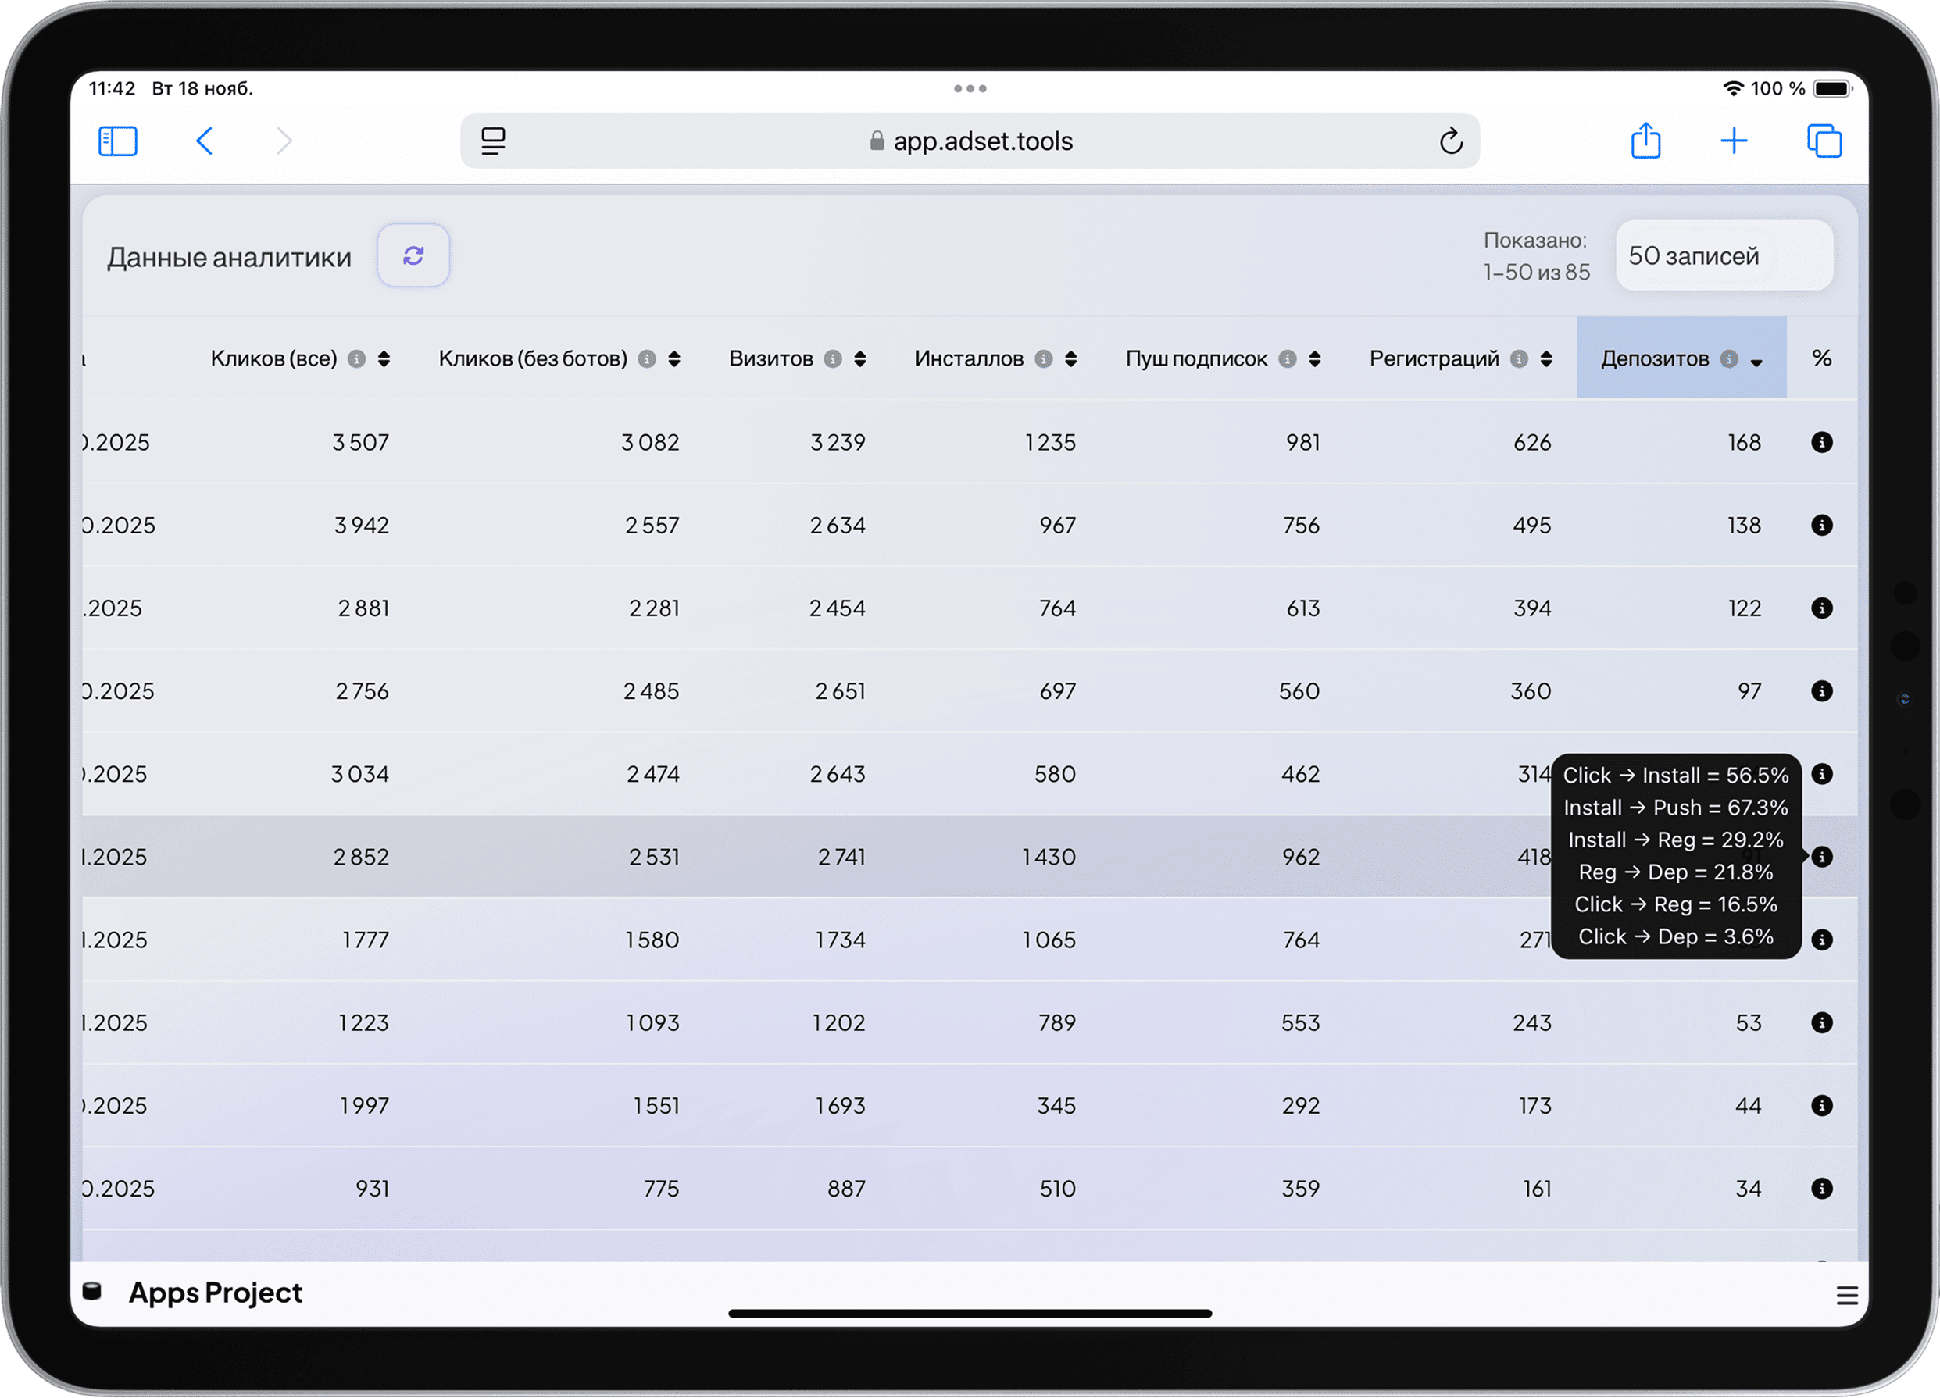Tap the Safari back arrow
1940x1398 pixels.
pos(205,141)
